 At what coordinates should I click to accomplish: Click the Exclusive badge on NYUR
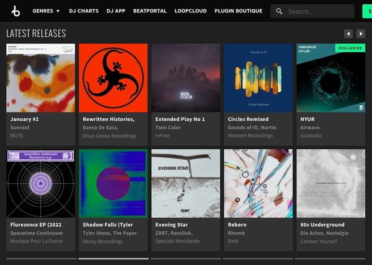pos(350,48)
